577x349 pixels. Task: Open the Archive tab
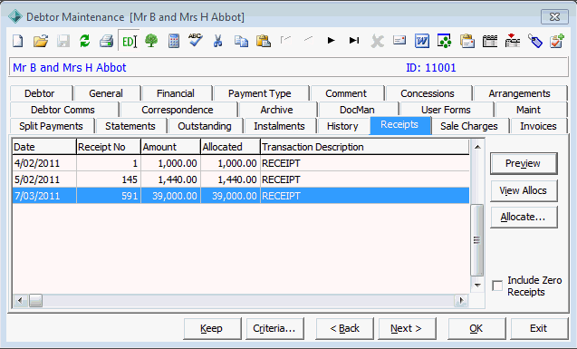click(x=278, y=110)
